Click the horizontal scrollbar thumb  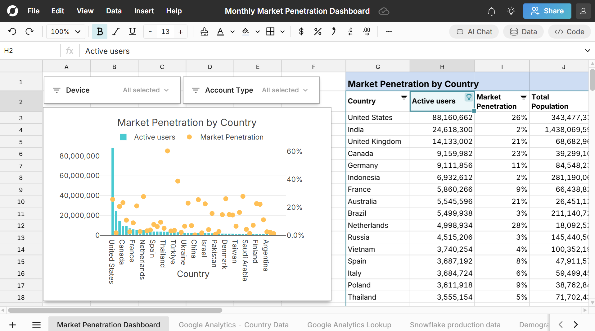click(115, 310)
